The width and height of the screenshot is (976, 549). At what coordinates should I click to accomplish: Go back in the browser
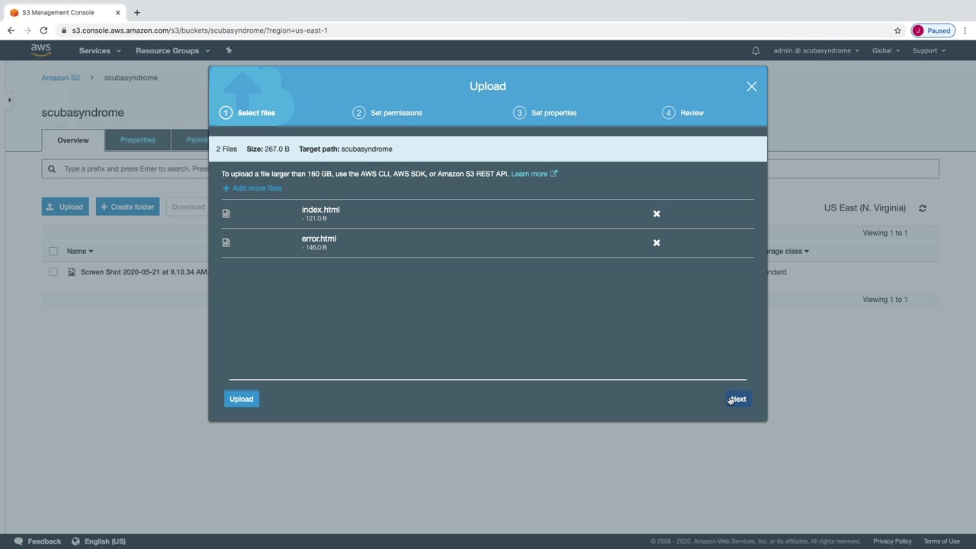coord(11,30)
